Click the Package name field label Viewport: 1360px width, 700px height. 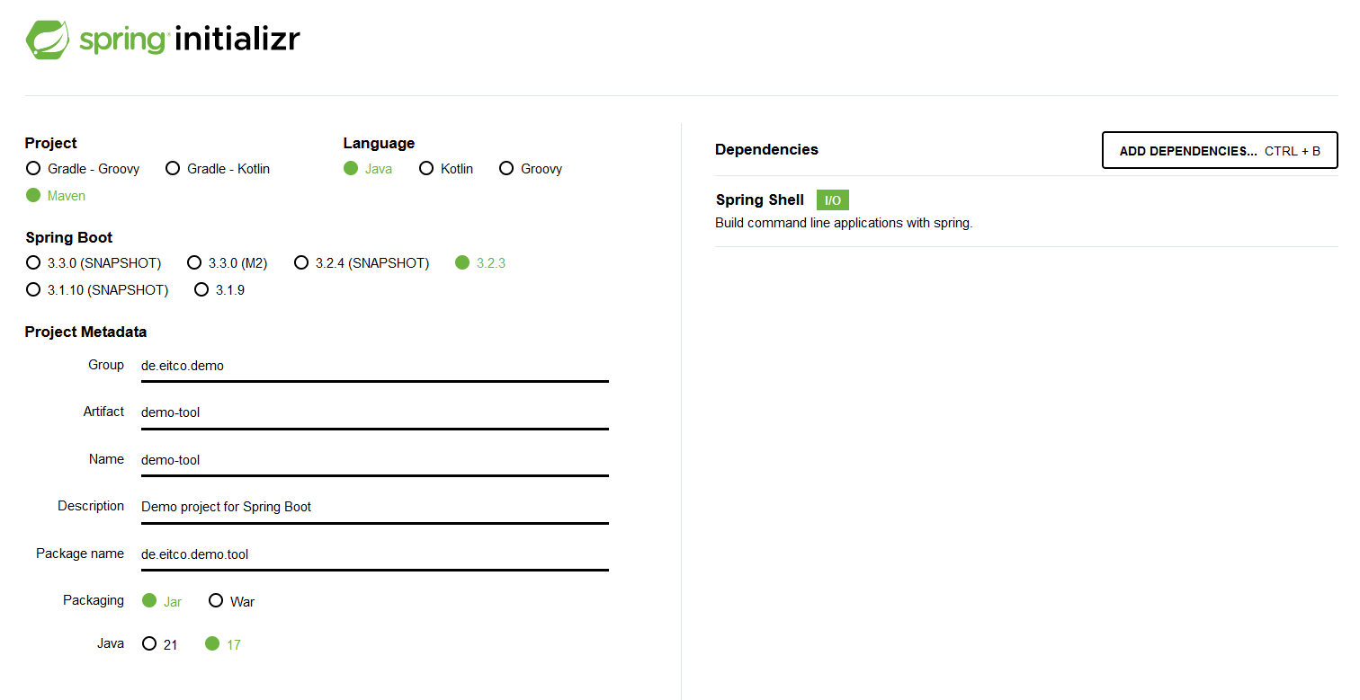pyautogui.click(x=80, y=553)
